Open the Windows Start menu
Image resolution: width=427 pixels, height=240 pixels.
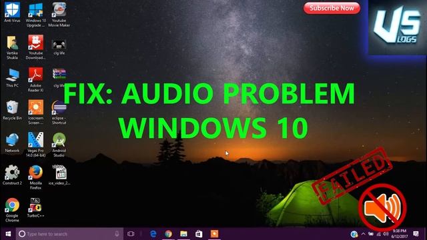click(8, 234)
